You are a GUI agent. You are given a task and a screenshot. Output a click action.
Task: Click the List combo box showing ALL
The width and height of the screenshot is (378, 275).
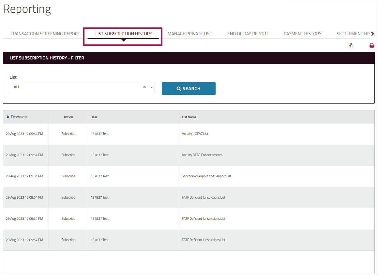tap(82, 87)
